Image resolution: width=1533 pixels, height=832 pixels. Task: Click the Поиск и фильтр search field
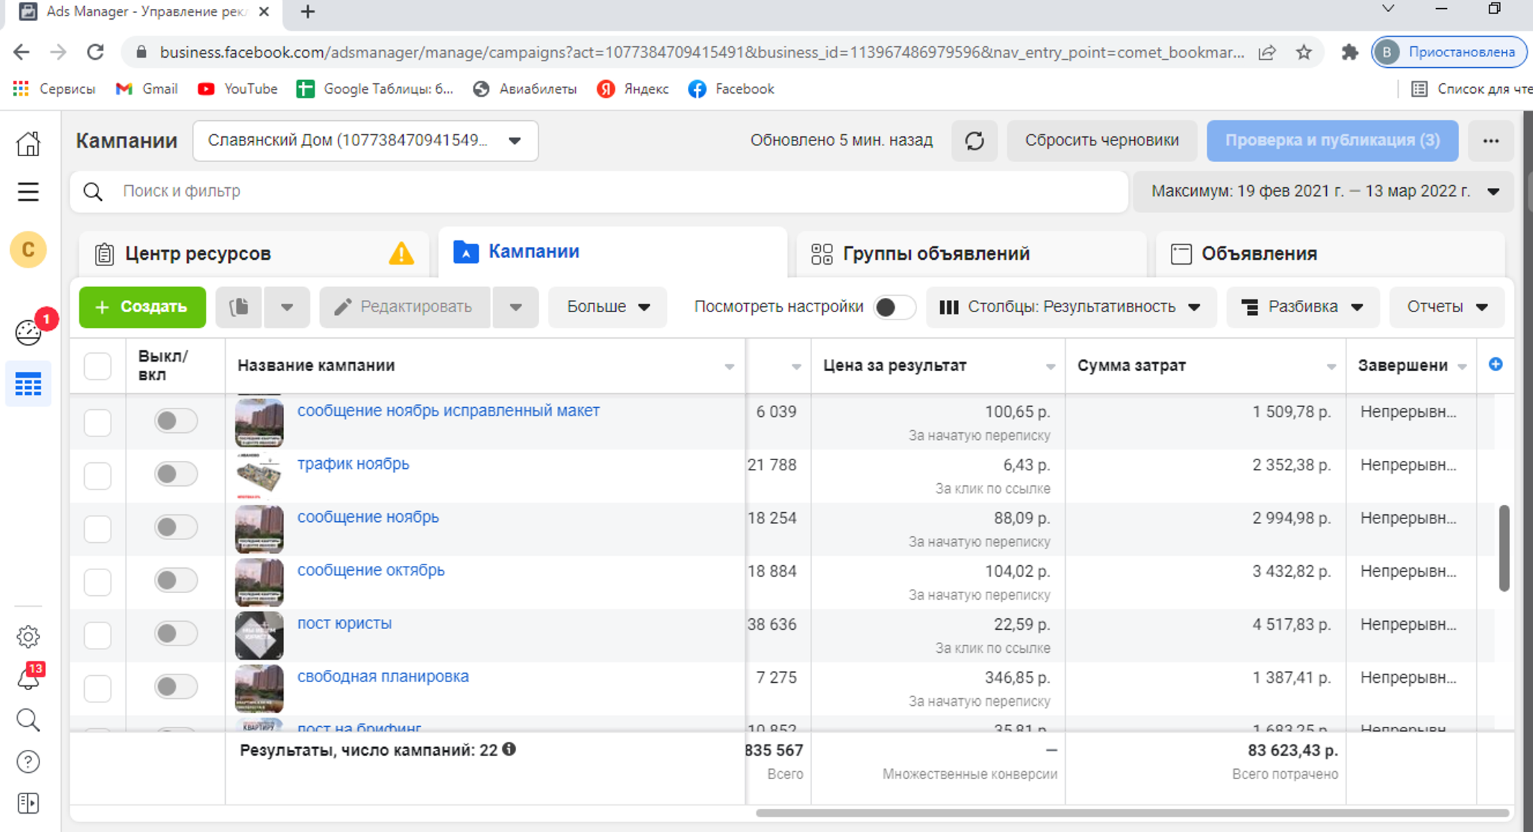(x=597, y=192)
